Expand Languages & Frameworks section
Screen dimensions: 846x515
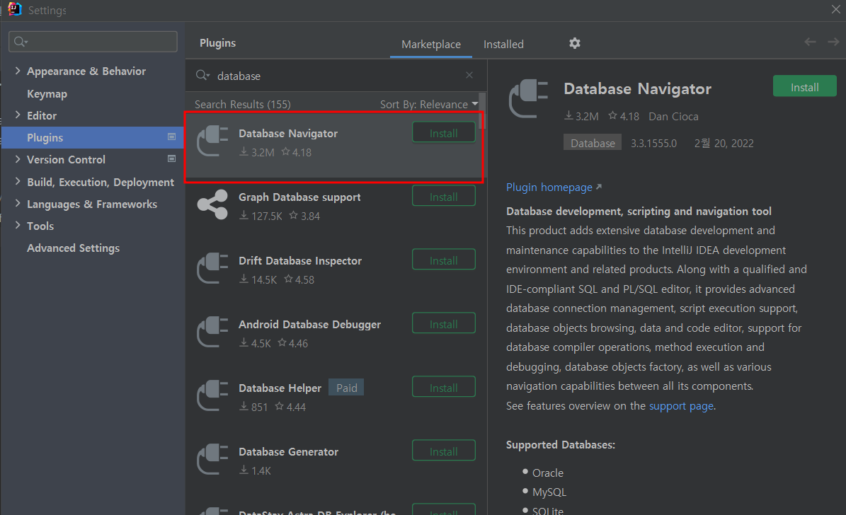point(17,203)
